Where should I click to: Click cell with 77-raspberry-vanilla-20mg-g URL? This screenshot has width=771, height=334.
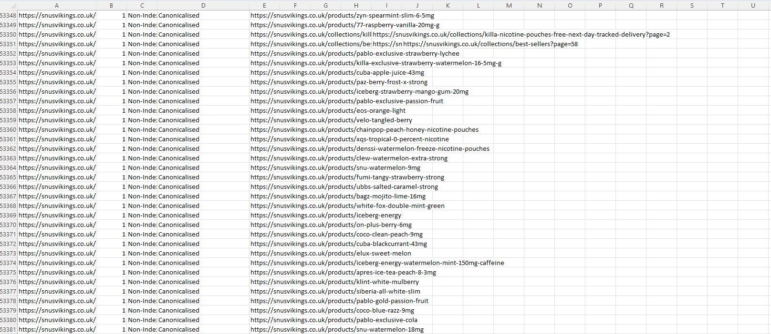(345, 25)
